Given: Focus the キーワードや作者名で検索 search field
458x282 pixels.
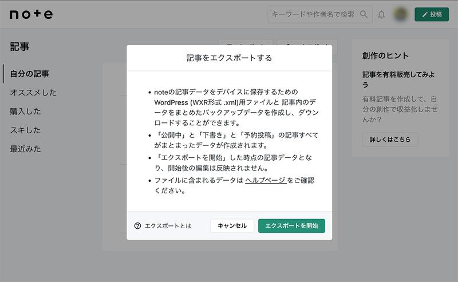Looking at the screenshot, I should coord(320,14).
